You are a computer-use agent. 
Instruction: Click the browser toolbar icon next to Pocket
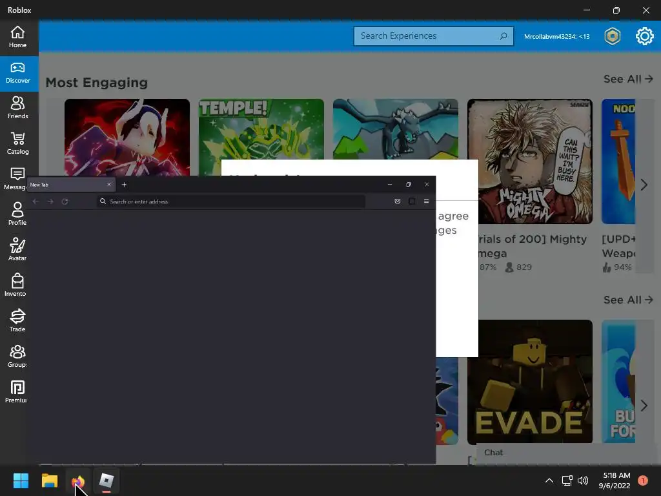[x=412, y=201]
